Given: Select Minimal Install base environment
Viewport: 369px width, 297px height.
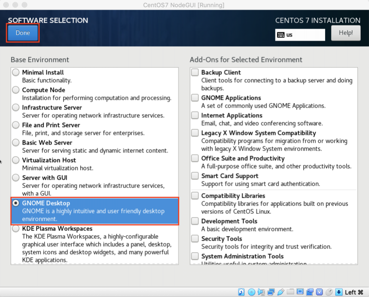Looking at the screenshot, I should (16, 72).
